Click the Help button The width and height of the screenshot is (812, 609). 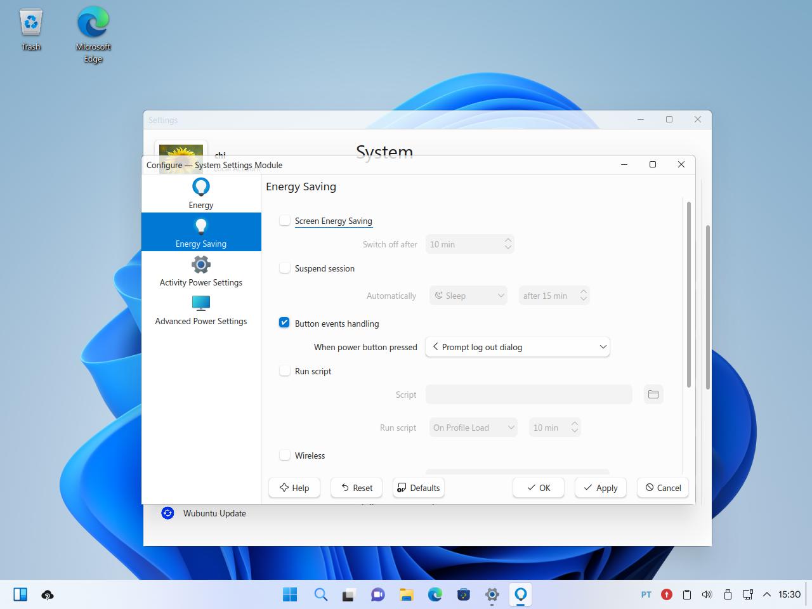pos(294,488)
